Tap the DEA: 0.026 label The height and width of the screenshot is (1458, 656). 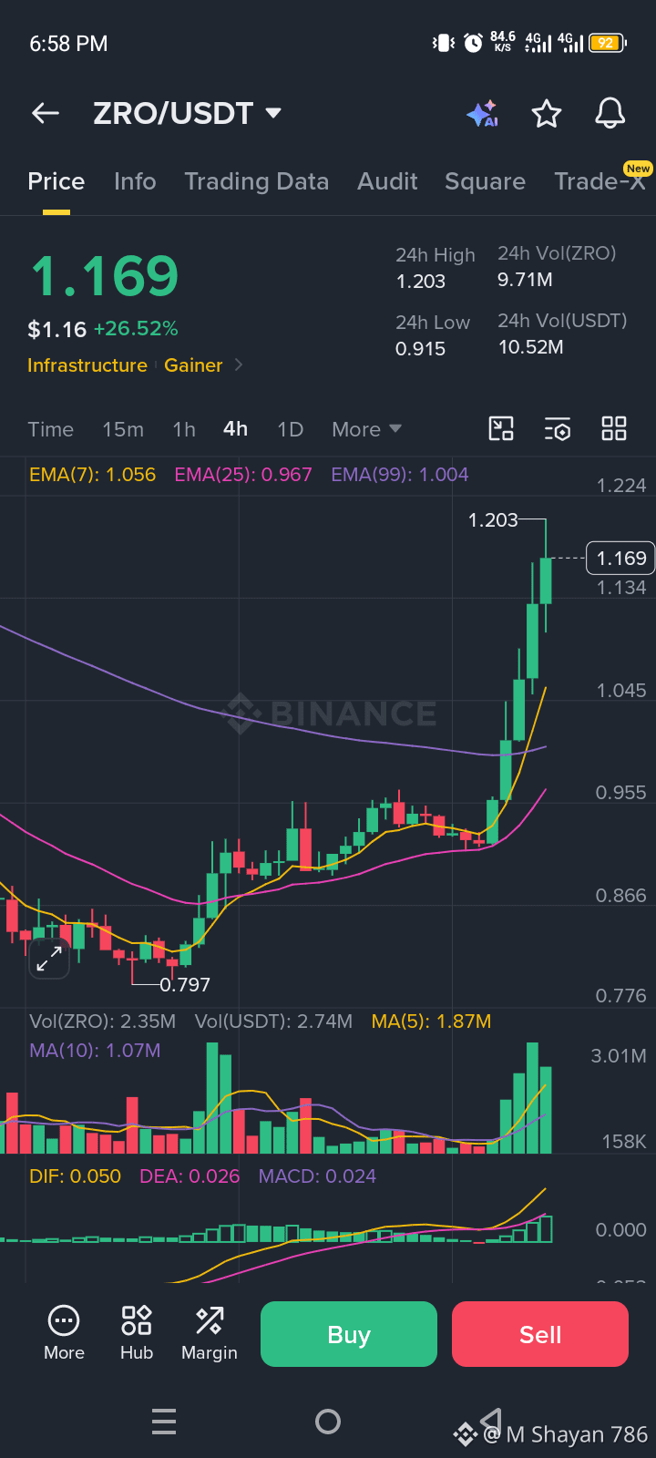click(x=190, y=1176)
